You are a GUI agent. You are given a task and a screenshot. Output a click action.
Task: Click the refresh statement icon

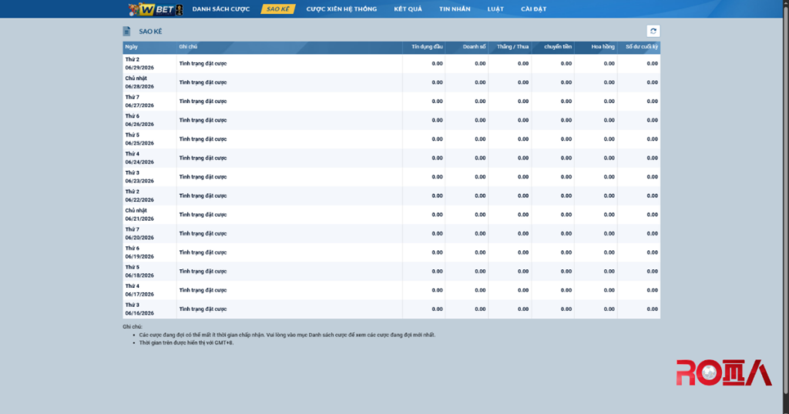point(653,31)
